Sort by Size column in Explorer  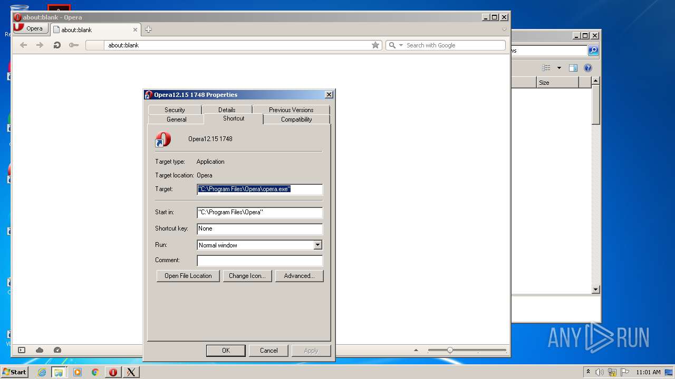tap(557, 83)
